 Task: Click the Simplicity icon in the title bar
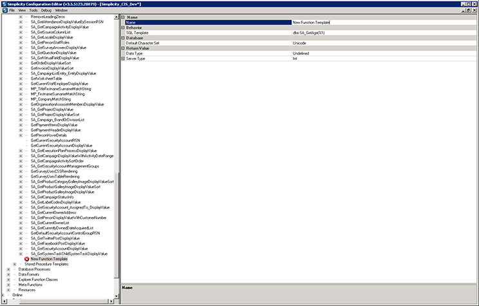[4, 4]
